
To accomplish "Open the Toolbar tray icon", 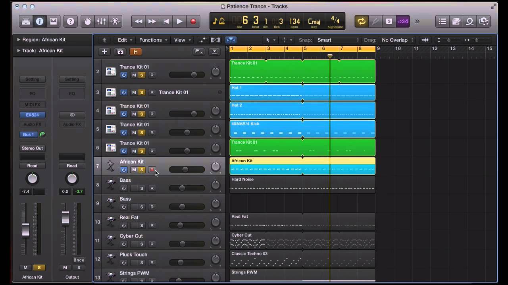I will point(53,21).
